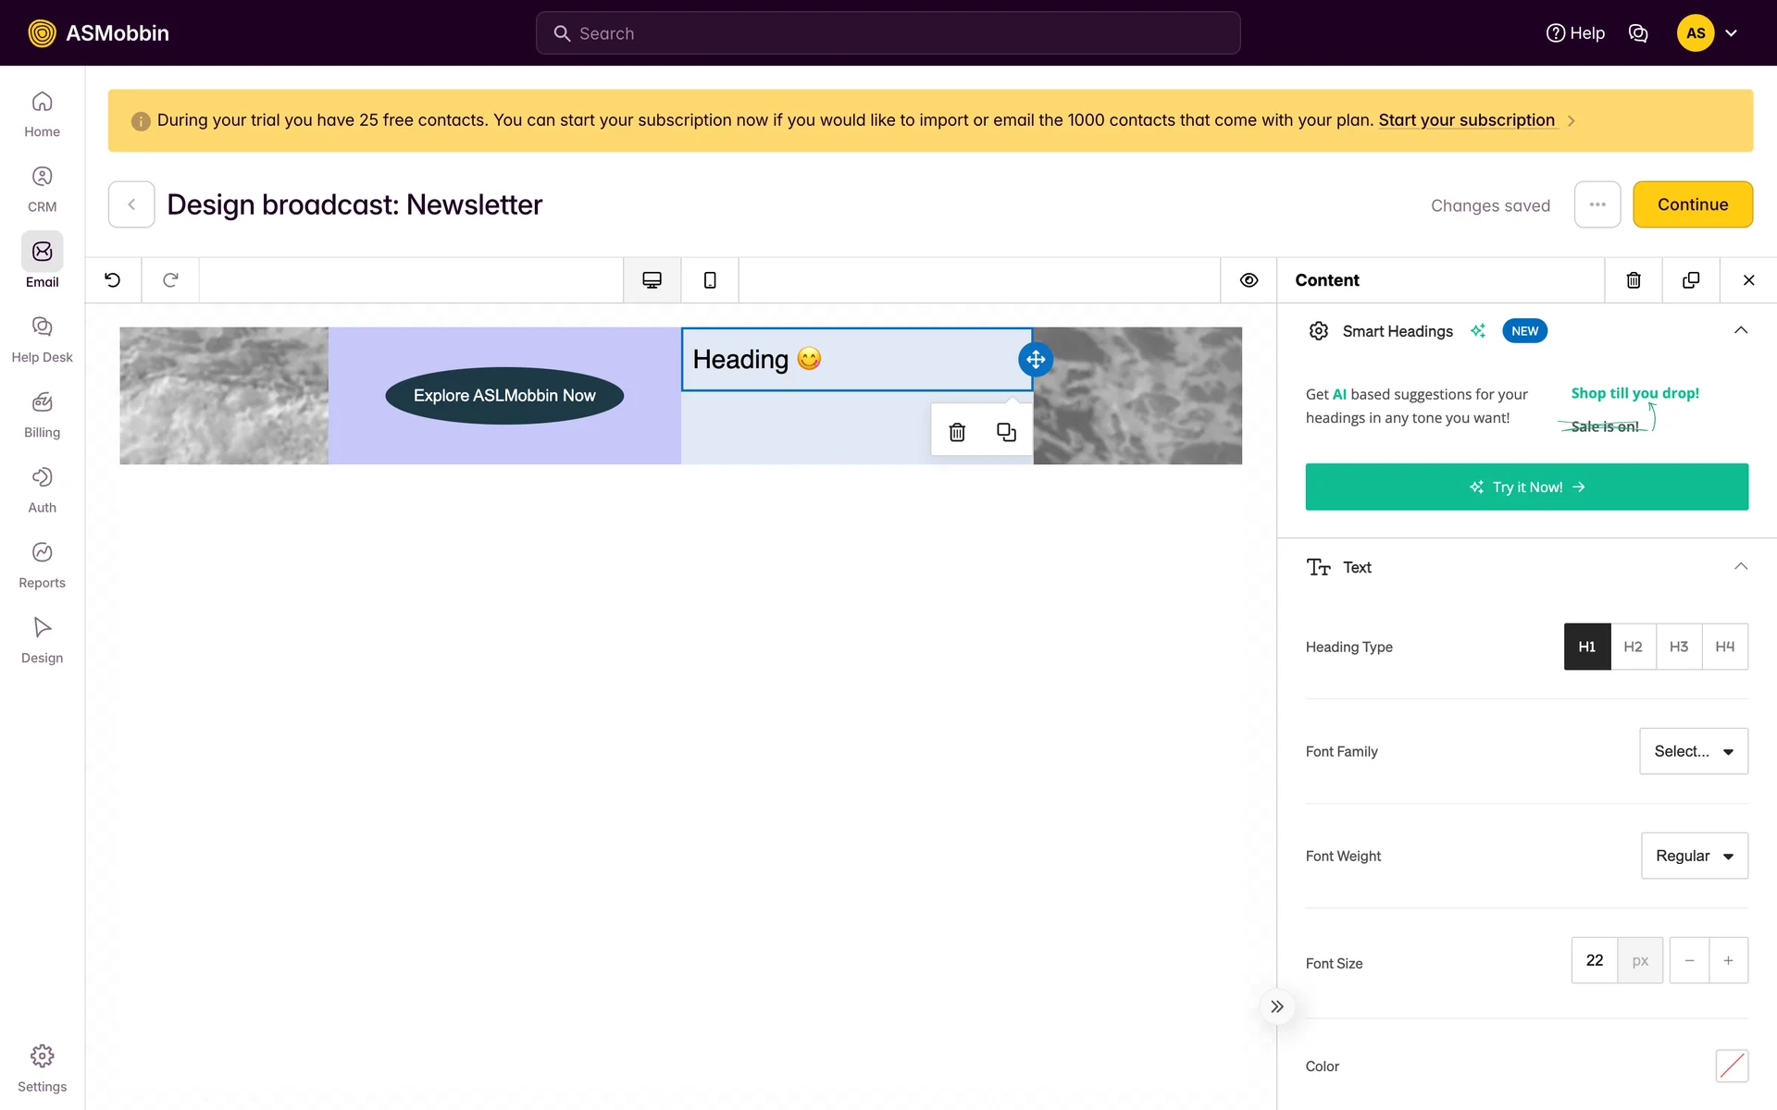Viewport: 1777px width, 1110px height.
Task: Delete content using panel trash icon
Action: coord(1634,280)
